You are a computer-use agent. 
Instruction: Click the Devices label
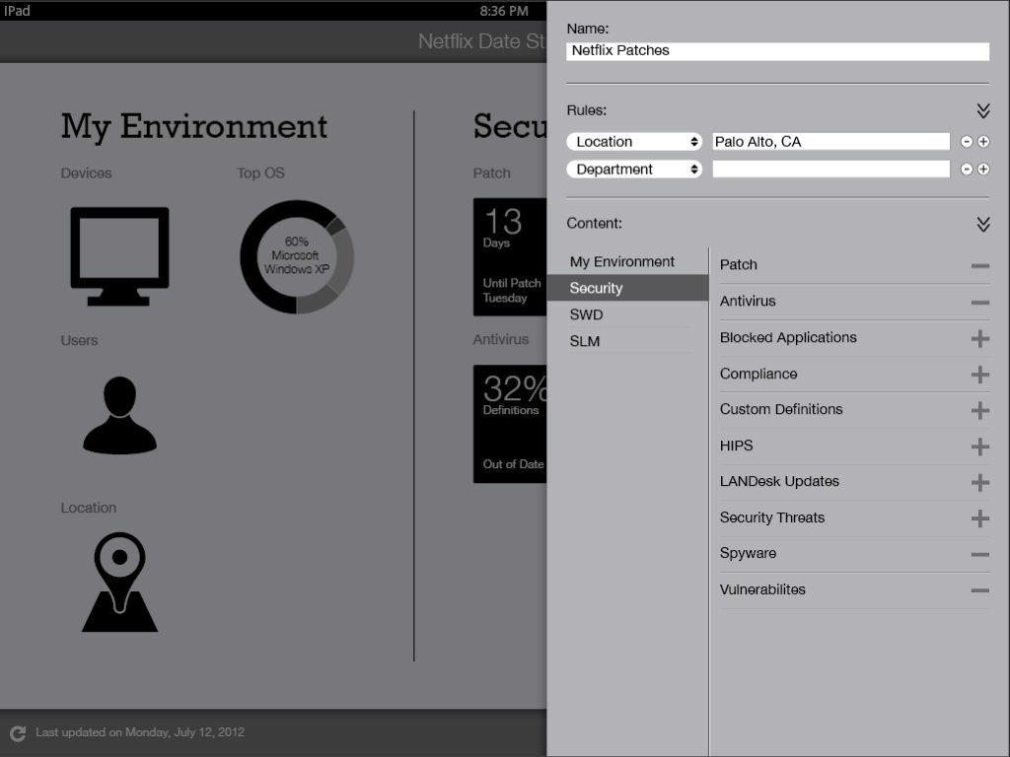pos(87,173)
